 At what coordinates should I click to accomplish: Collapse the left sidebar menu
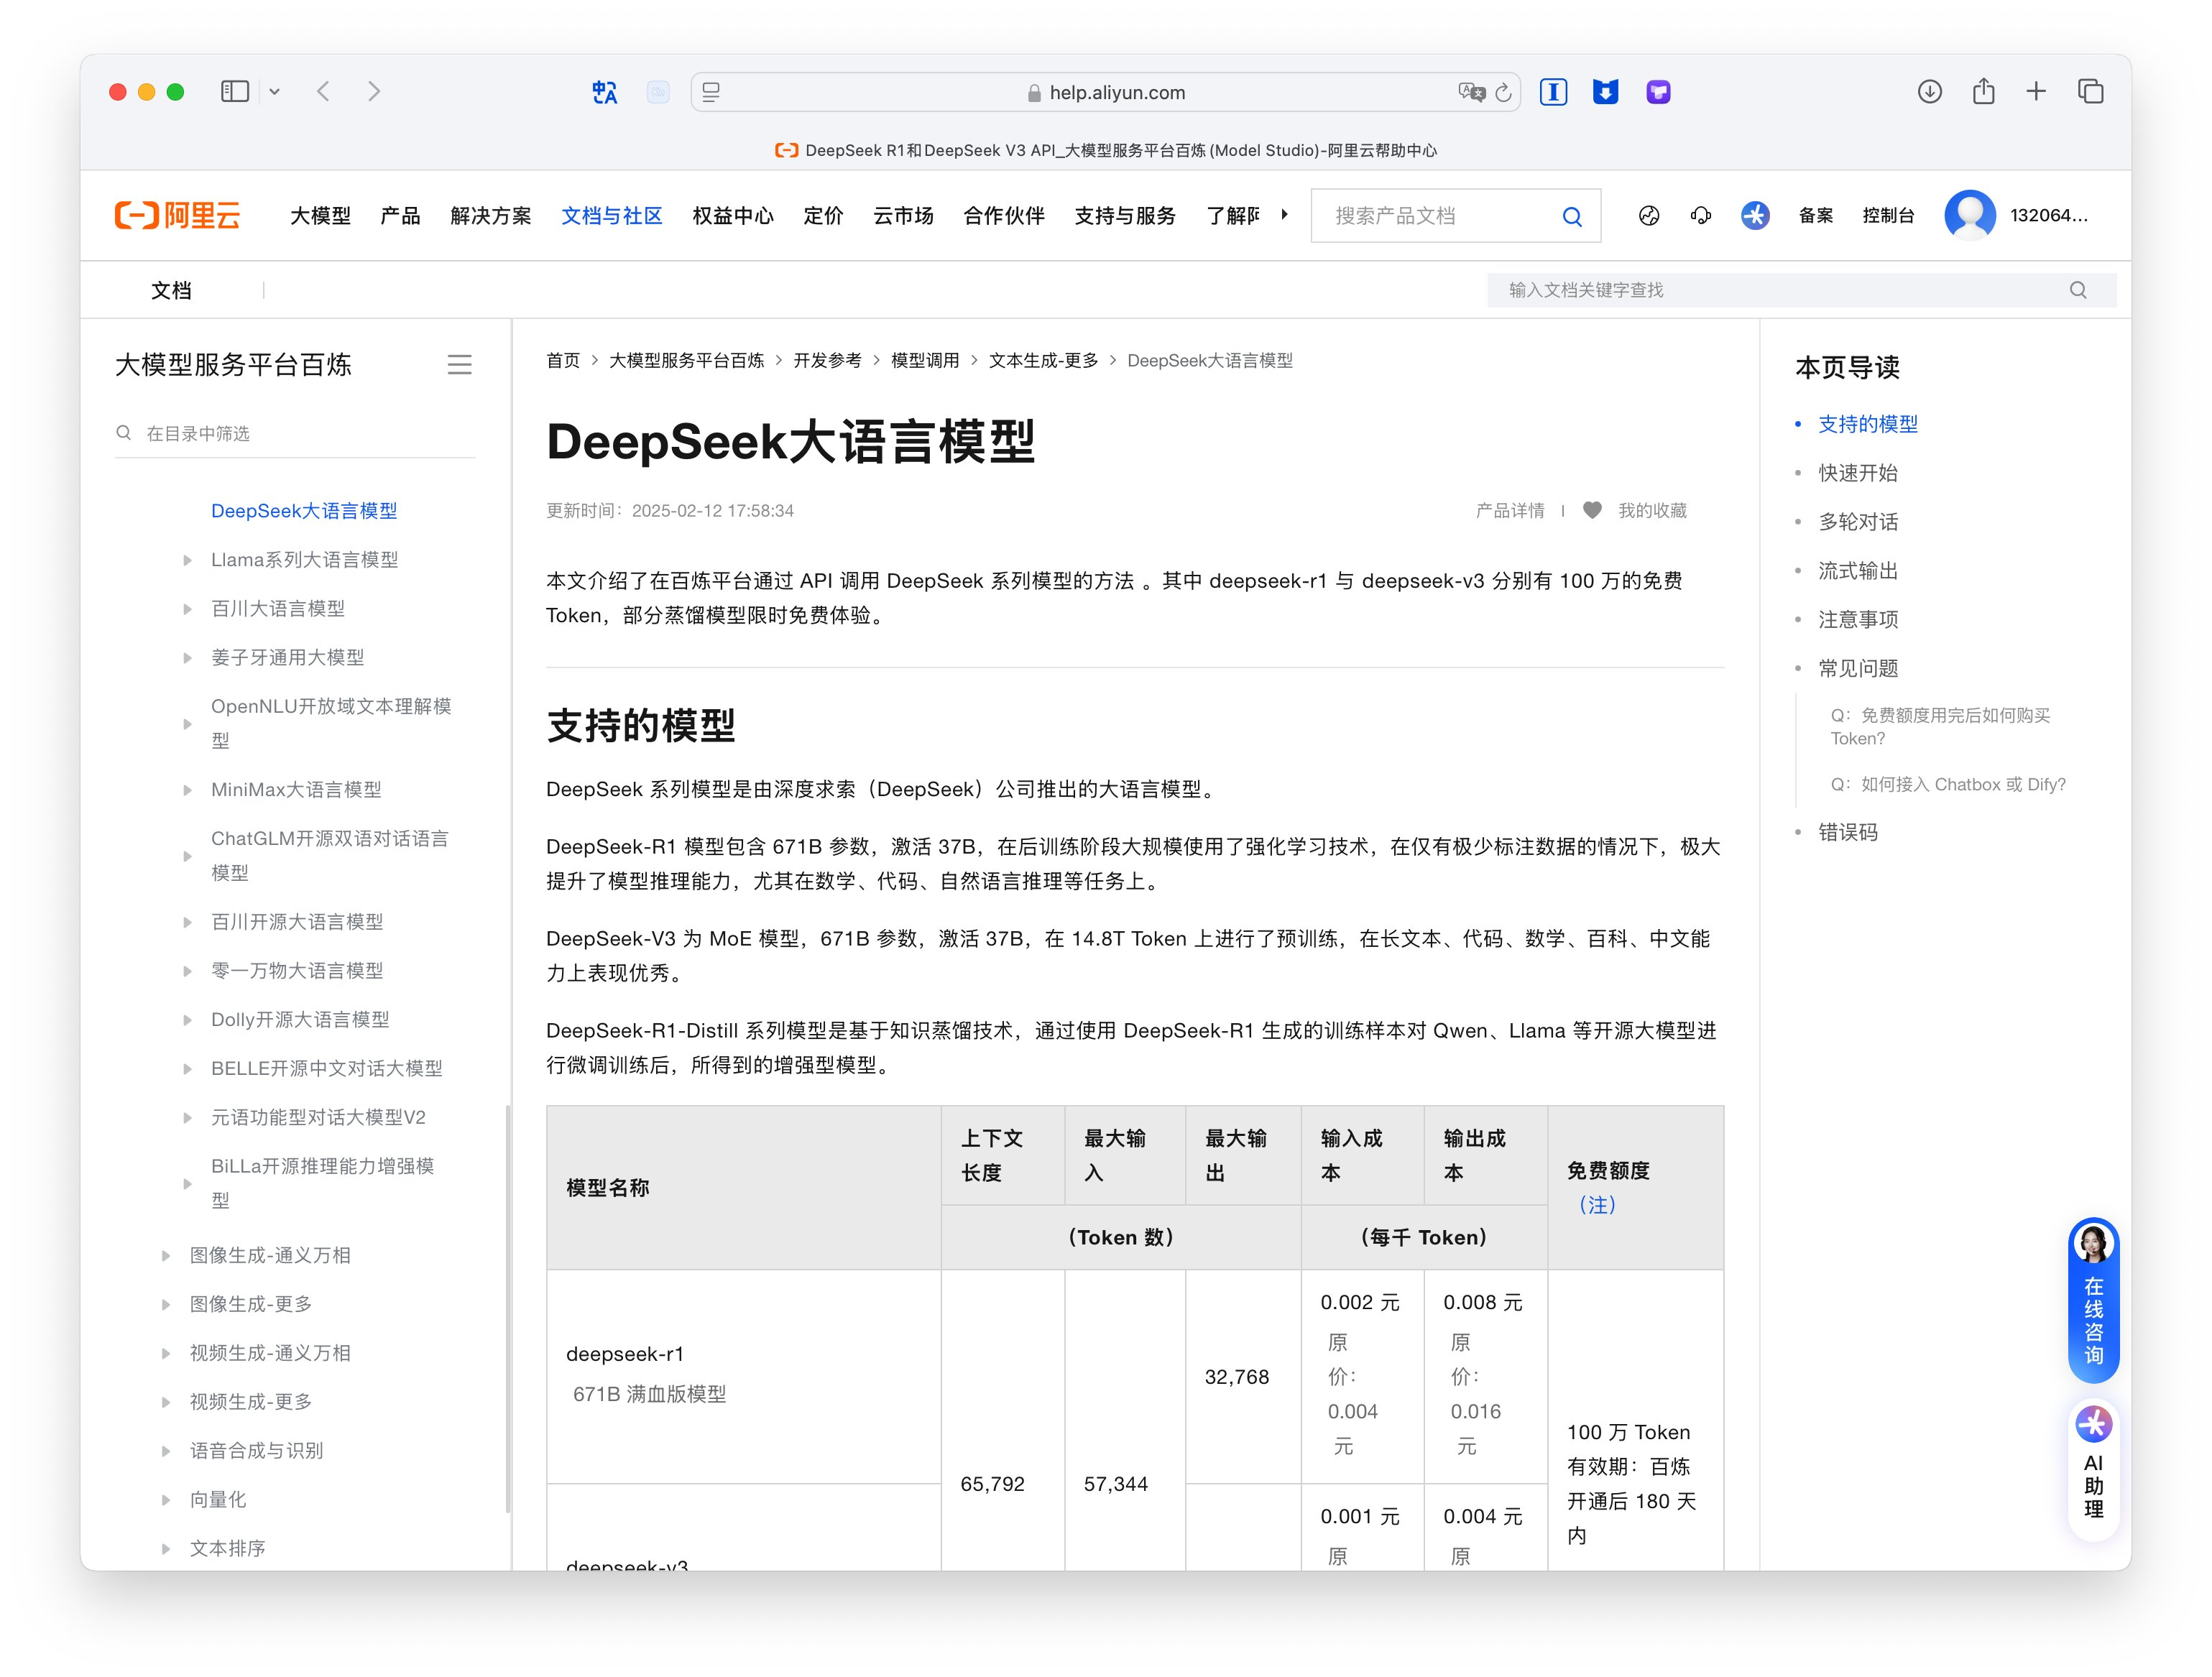click(459, 365)
